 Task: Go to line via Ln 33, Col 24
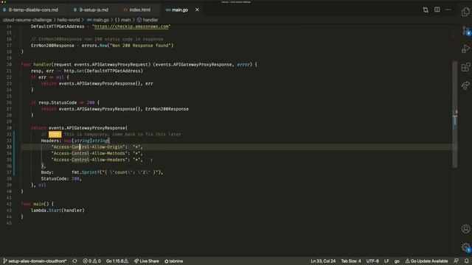(x=323, y=261)
